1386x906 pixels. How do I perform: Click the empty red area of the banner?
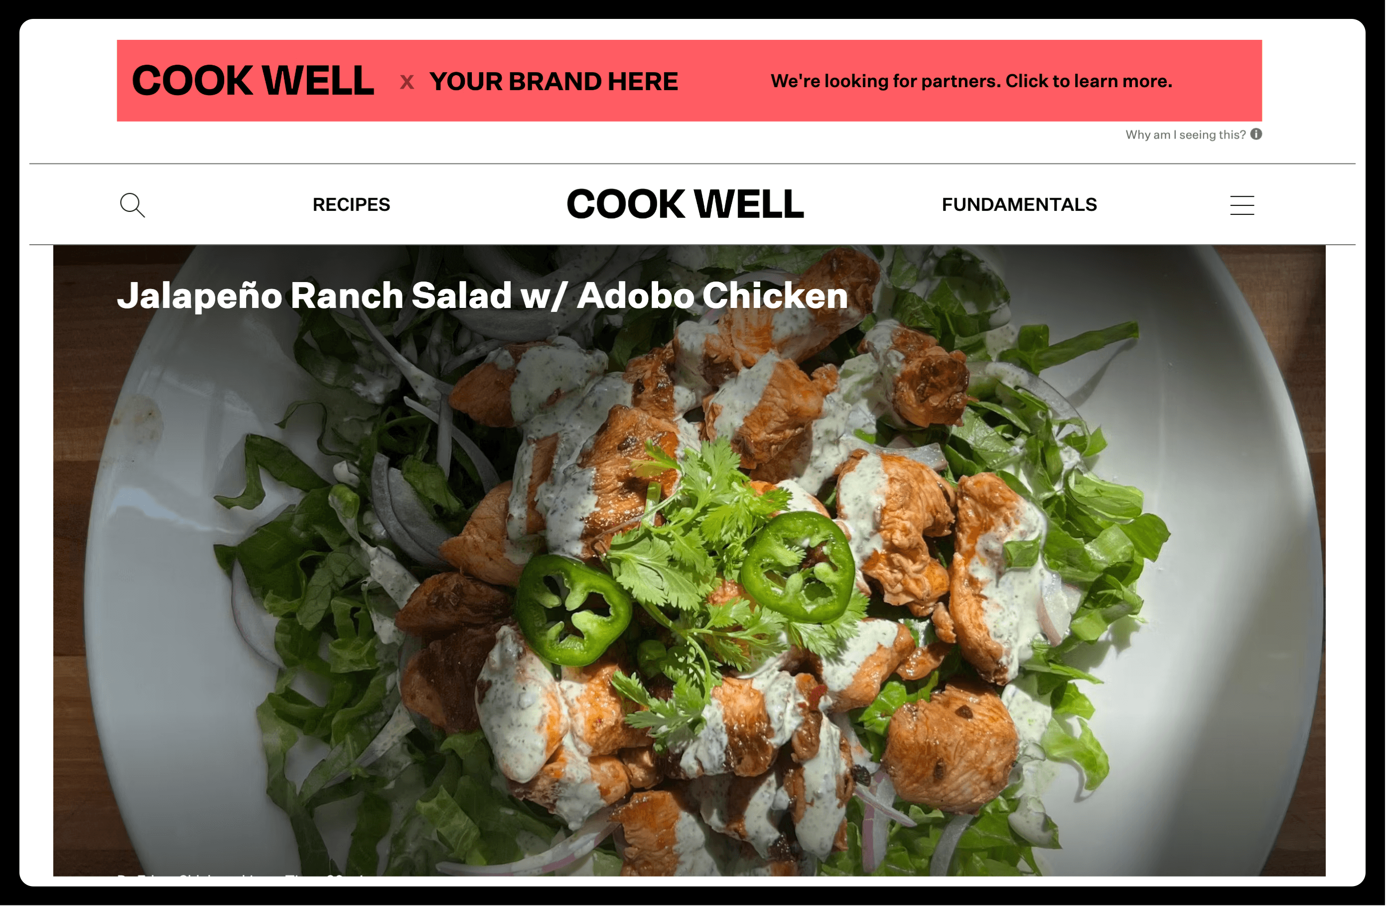pyautogui.click(x=725, y=81)
